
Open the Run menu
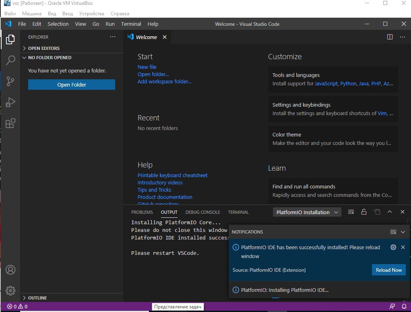(110, 24)
